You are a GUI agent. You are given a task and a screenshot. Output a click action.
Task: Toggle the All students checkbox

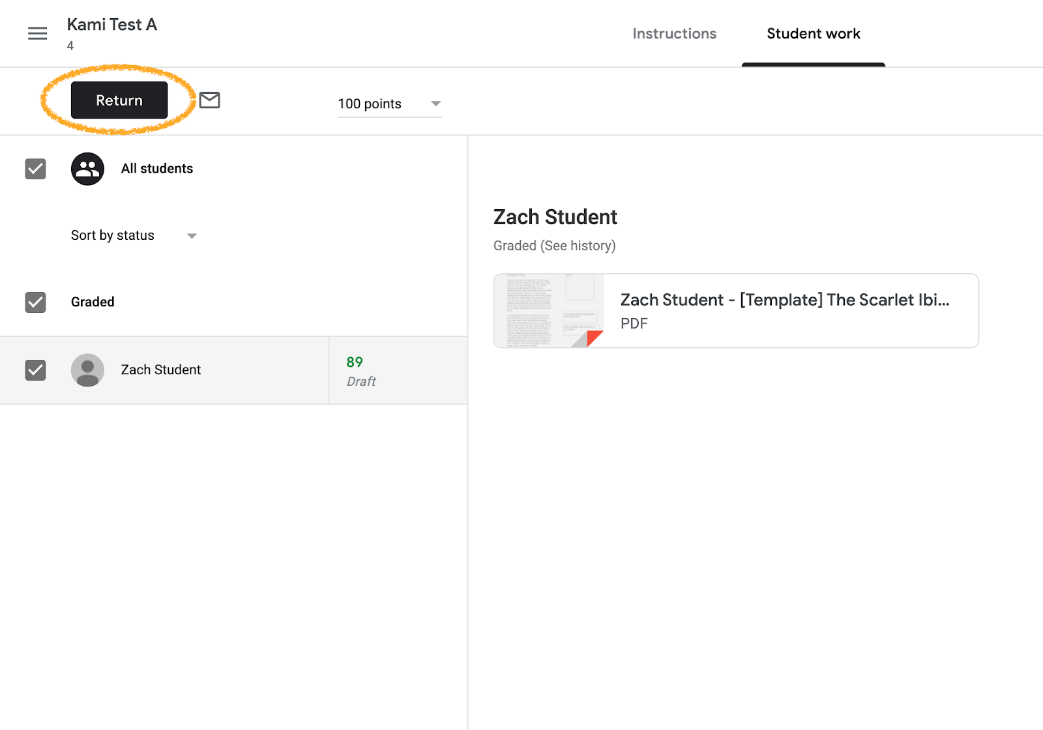point(35,169)
